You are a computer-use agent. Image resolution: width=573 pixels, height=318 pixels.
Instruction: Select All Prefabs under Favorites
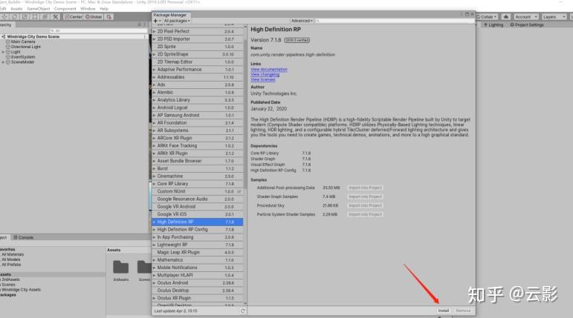(11, 265)
